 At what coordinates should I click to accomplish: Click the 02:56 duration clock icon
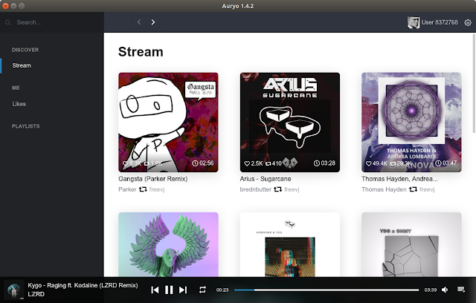(195, 163)
